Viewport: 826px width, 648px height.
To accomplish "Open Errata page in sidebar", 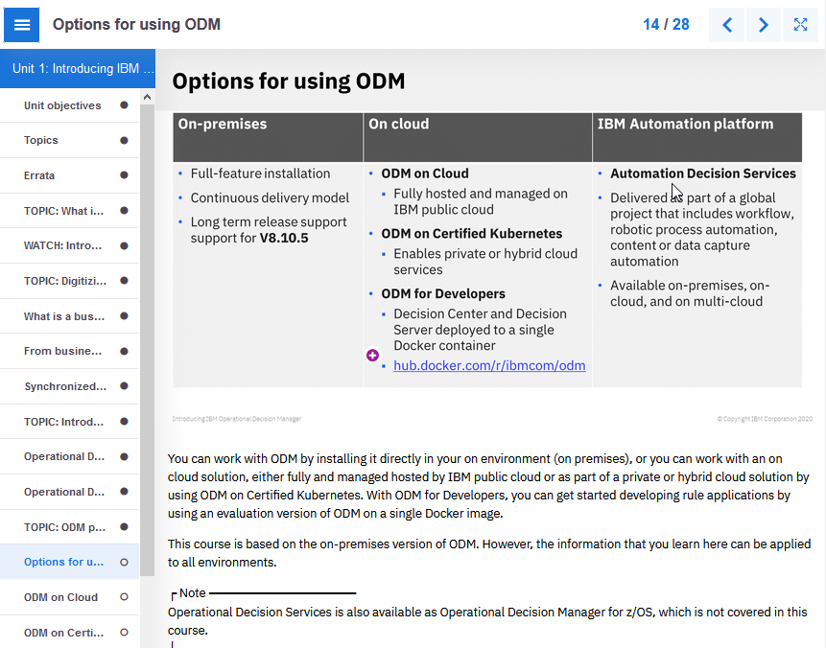I will pos(69,175).
